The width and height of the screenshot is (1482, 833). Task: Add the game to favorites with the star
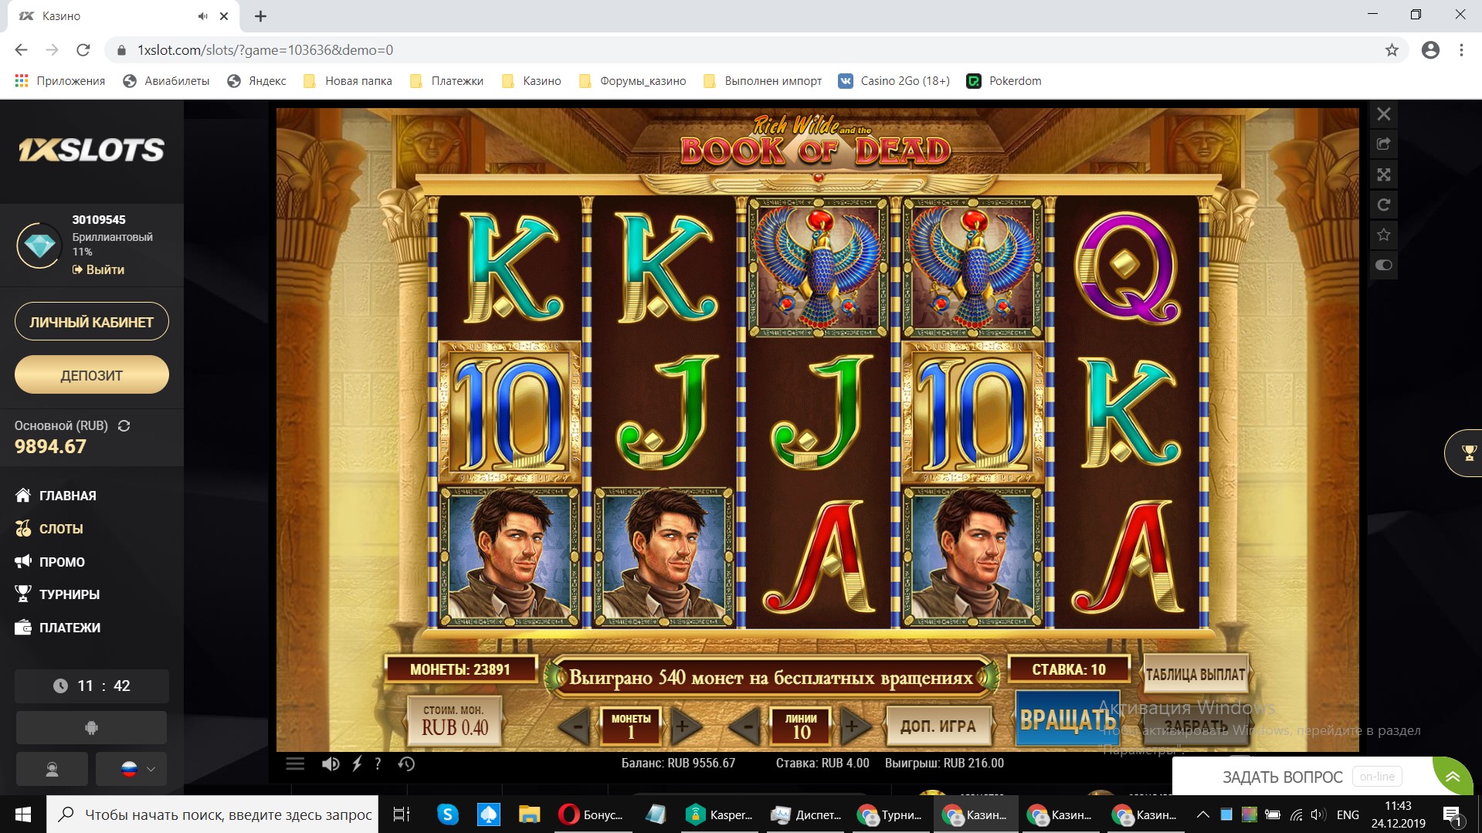(1383, 235)
